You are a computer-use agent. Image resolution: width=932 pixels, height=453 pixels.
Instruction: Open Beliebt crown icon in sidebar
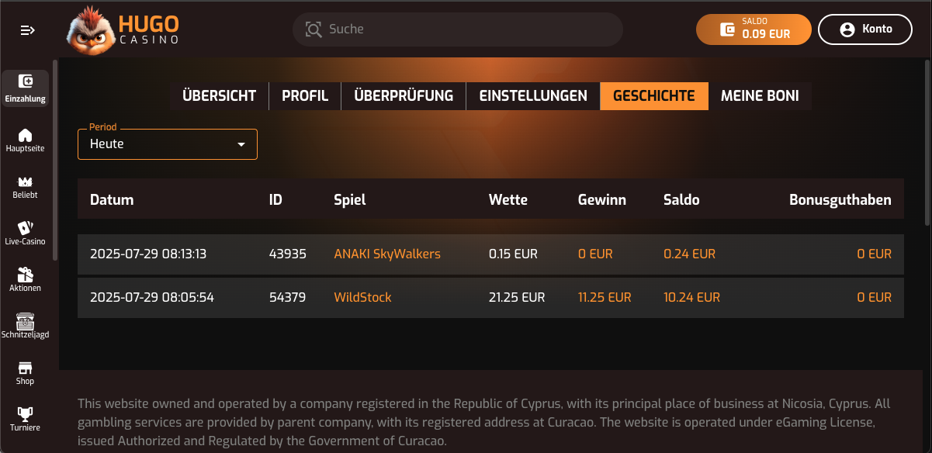click(x=26, y=182)
